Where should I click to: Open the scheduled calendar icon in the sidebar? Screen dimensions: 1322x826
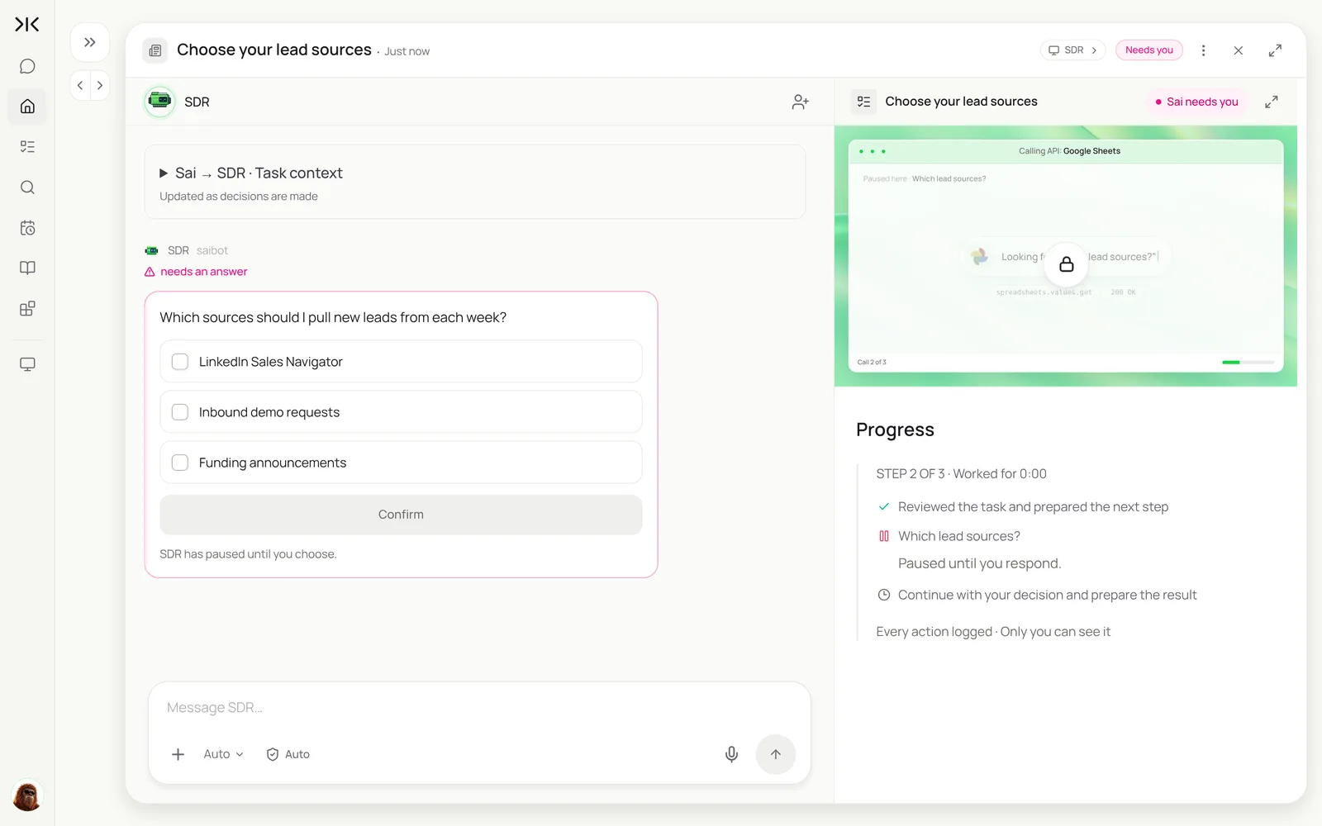point(27,228)
